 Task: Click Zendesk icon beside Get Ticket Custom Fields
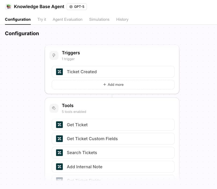(59, 139)
